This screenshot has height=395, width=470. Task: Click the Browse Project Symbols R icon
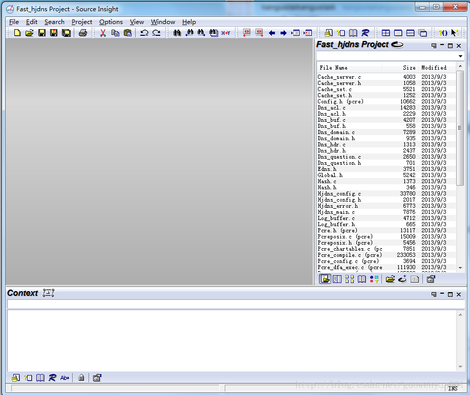pyautogui.click(x=366, y=33)
